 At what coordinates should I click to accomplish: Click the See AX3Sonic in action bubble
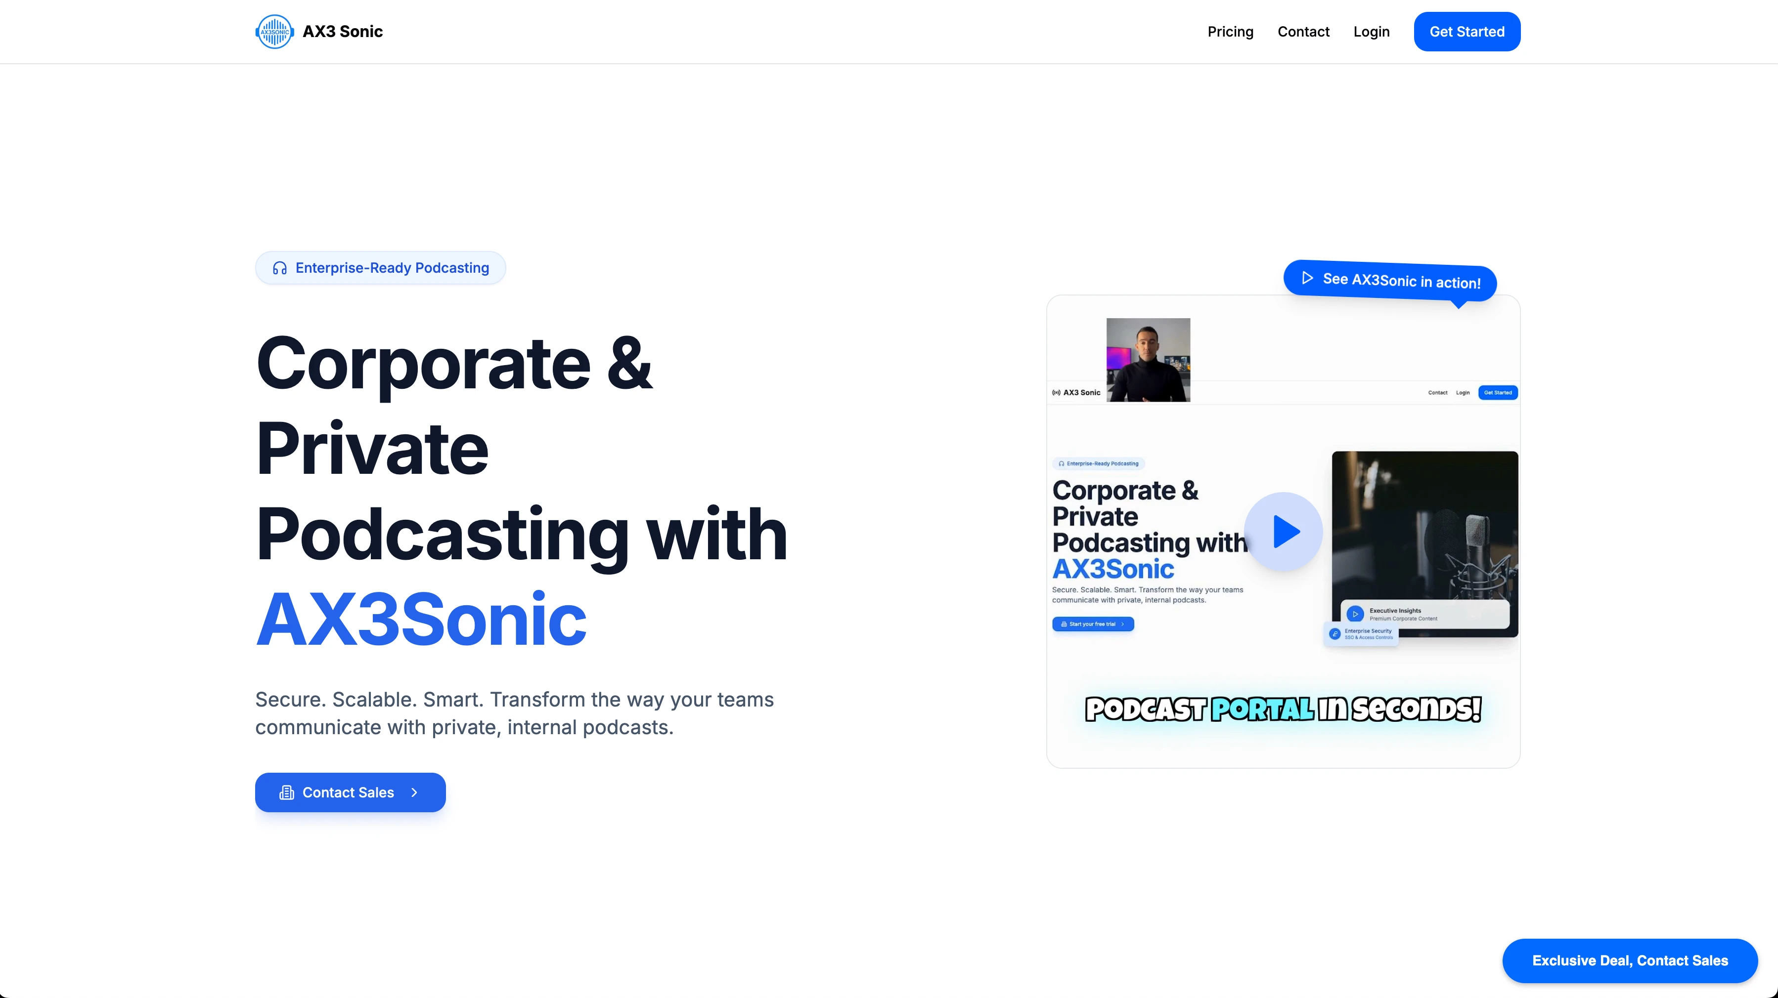coord(1390,281)
